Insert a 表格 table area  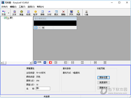tap(42, 13)
